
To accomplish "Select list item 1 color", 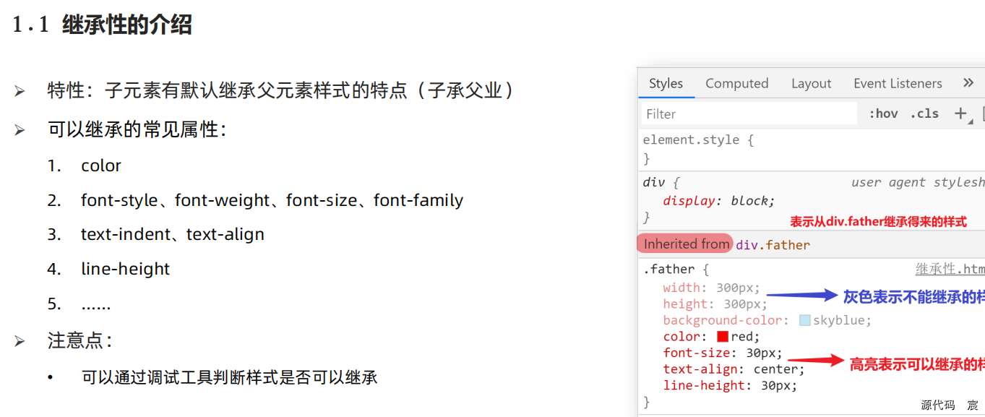I will pos(101,165).
